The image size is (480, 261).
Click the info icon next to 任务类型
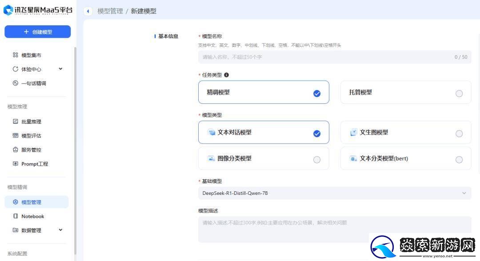click(x=226, y=75)
